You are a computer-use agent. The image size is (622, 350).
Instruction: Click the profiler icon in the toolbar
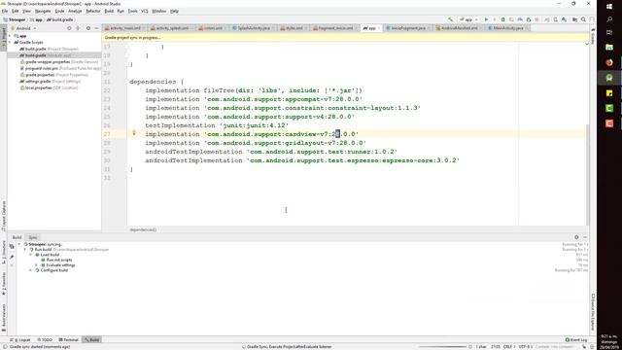520,19
